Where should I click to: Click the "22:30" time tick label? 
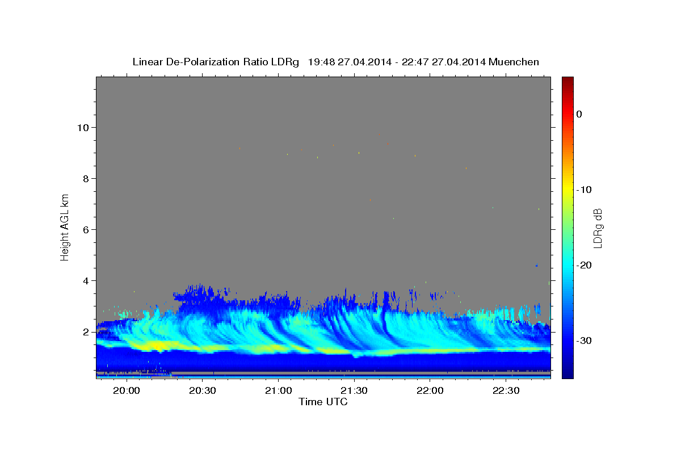pos(506,391)
